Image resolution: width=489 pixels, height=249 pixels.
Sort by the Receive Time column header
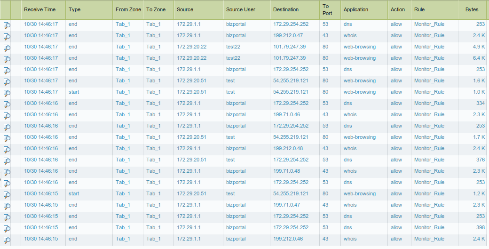coord(39,9)
